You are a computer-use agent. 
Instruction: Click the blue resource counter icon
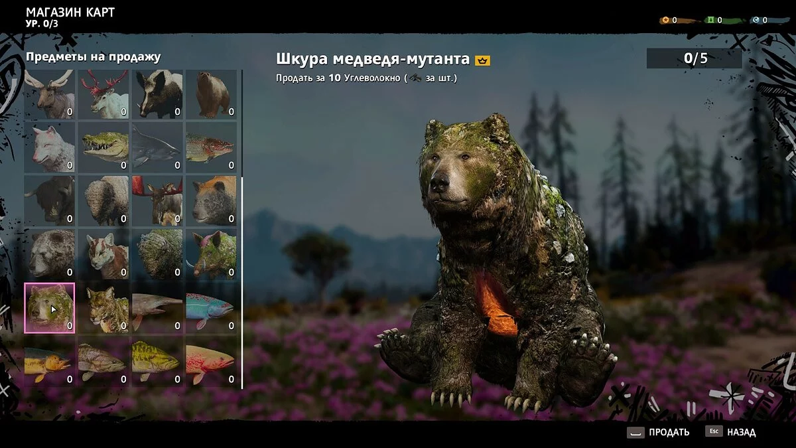coord(756,21)
